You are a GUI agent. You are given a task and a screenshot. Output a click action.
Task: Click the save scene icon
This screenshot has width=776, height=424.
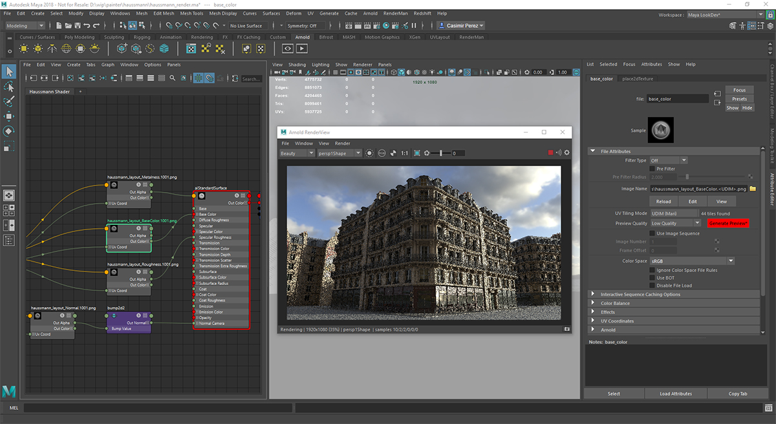76,26
